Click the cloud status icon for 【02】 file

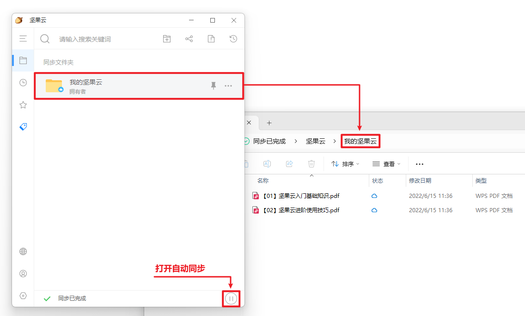tap(374, 210)
